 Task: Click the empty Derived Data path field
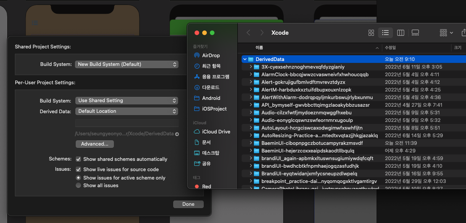pos(127,123)
